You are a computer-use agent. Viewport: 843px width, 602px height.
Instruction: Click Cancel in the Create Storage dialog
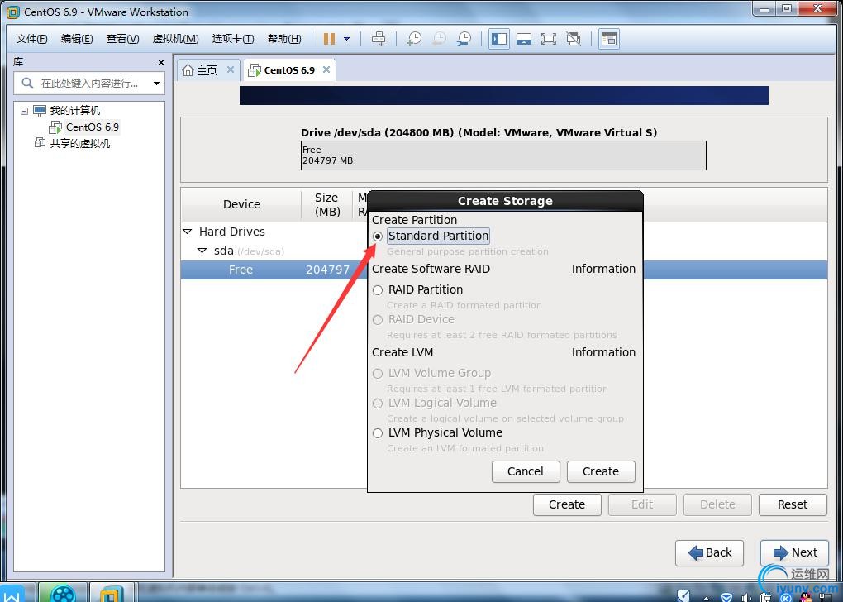[x=526, y=471]
